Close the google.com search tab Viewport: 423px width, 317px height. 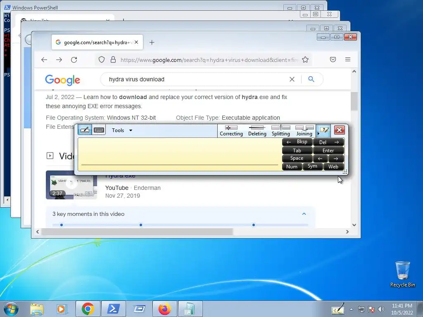136,43
